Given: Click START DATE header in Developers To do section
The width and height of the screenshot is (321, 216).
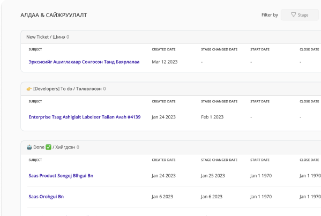Looking at the screenshot, I should point(260,101).
